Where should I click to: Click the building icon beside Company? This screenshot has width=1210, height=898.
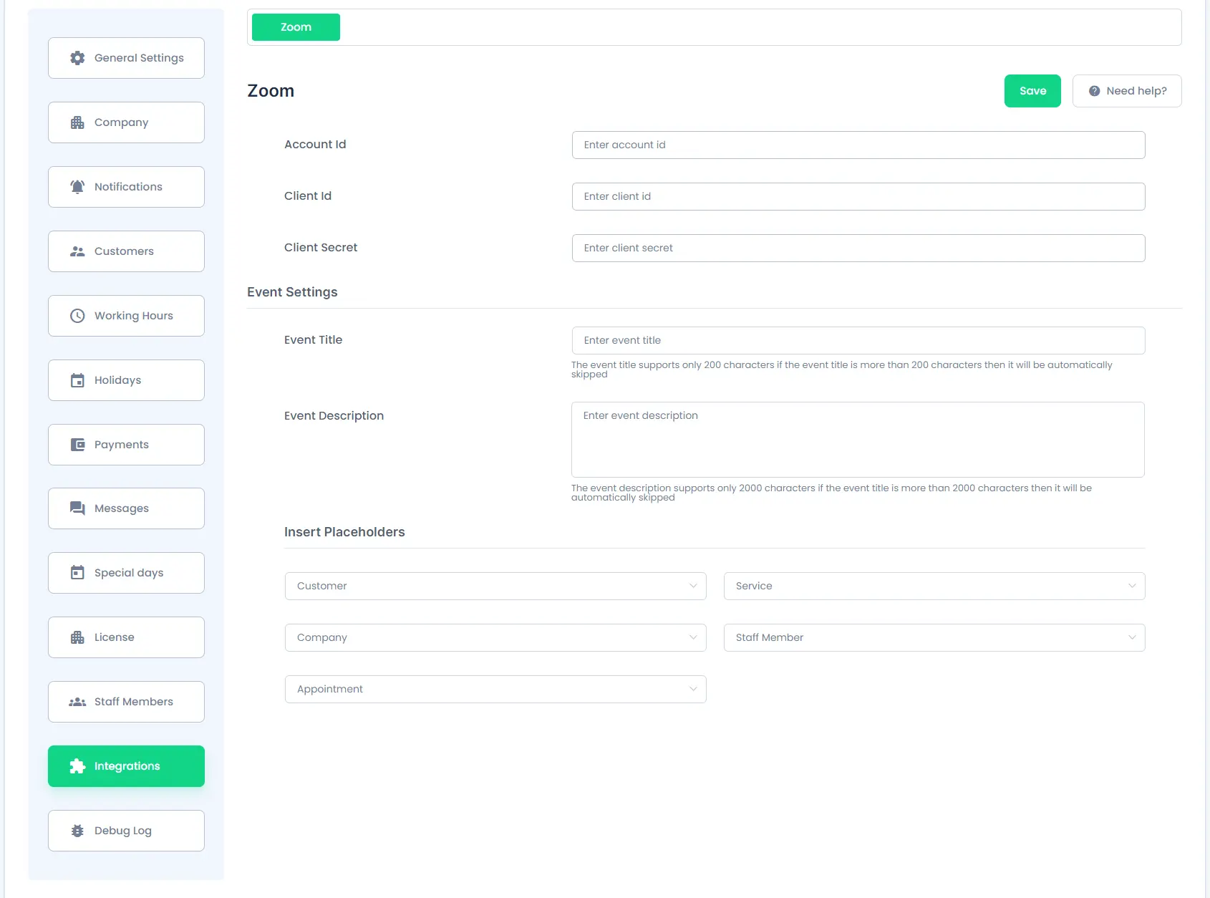[77, 122]
